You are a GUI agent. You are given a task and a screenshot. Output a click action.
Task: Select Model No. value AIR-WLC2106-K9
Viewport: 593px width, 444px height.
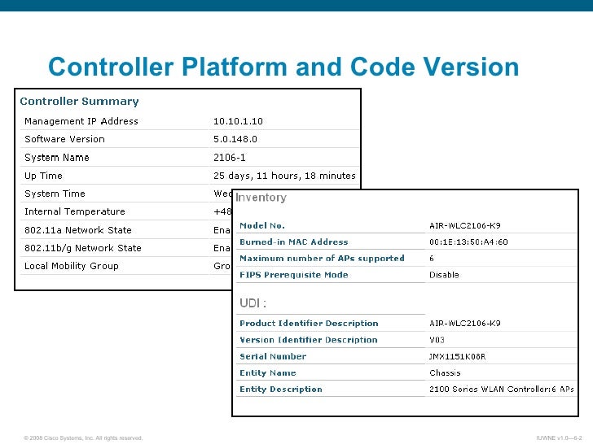pyautogui.click(x=465, y=225)
